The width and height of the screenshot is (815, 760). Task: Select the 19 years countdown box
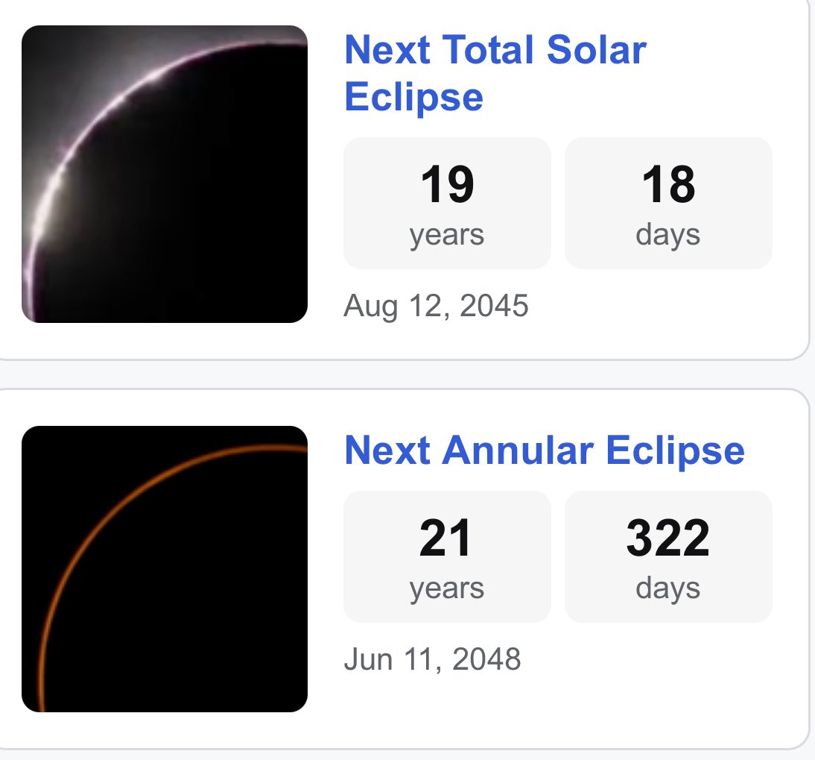click(447, 204)
